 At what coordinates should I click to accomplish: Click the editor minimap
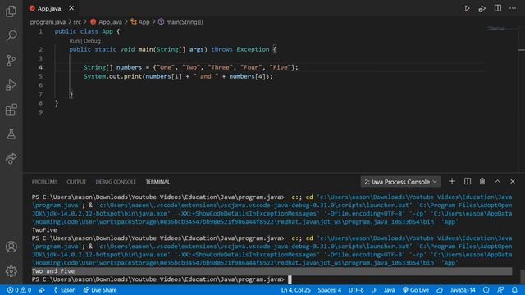[x=501, y=29]
